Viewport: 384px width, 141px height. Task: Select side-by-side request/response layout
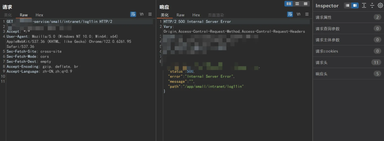[x=289, y=4]
